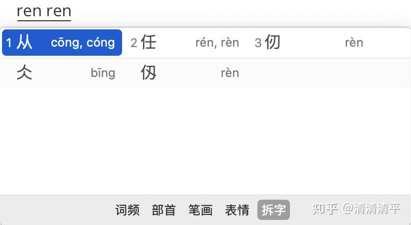Click the "cōng, cóng" pinyin reading

[x=83, y=43]
